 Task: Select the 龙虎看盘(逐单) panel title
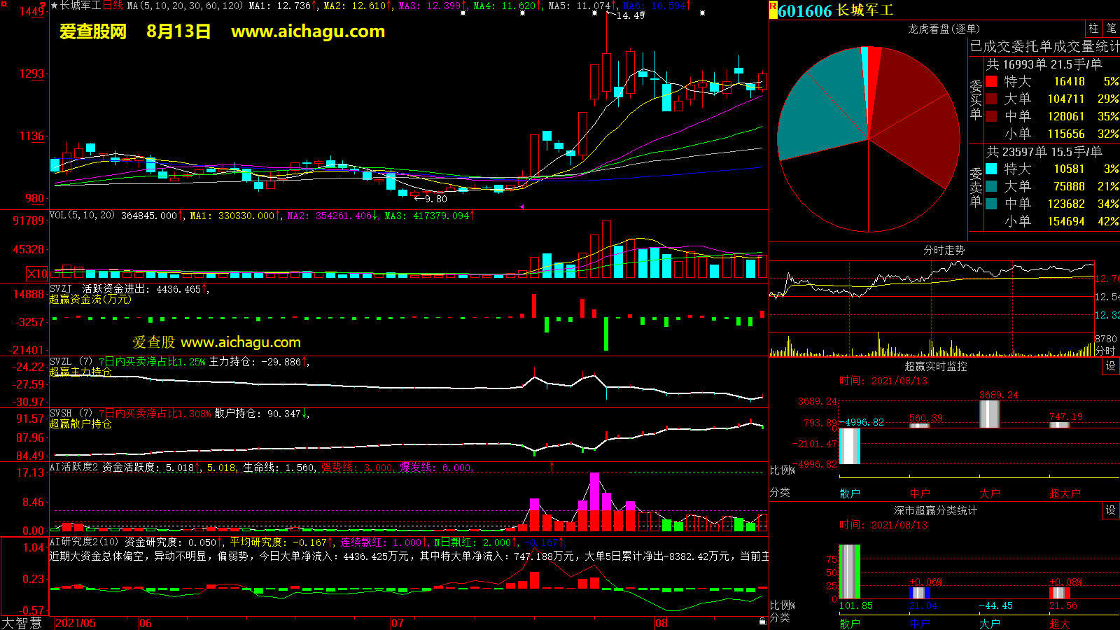(x=944, y=29)
